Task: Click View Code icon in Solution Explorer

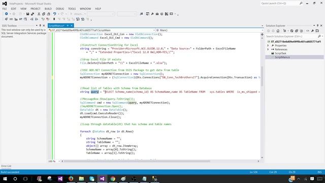Action: 308,31
